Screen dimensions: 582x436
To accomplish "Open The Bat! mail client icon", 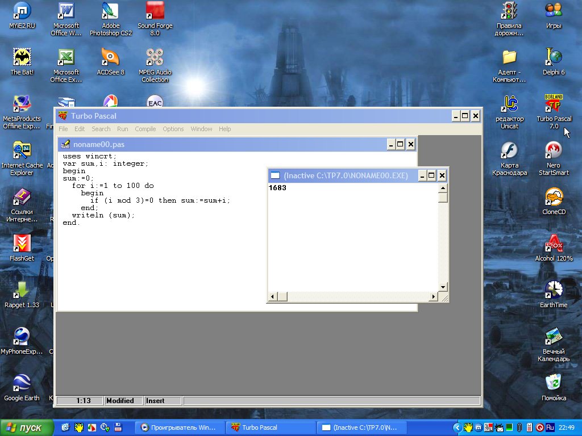I will click(x=22, y=58).
